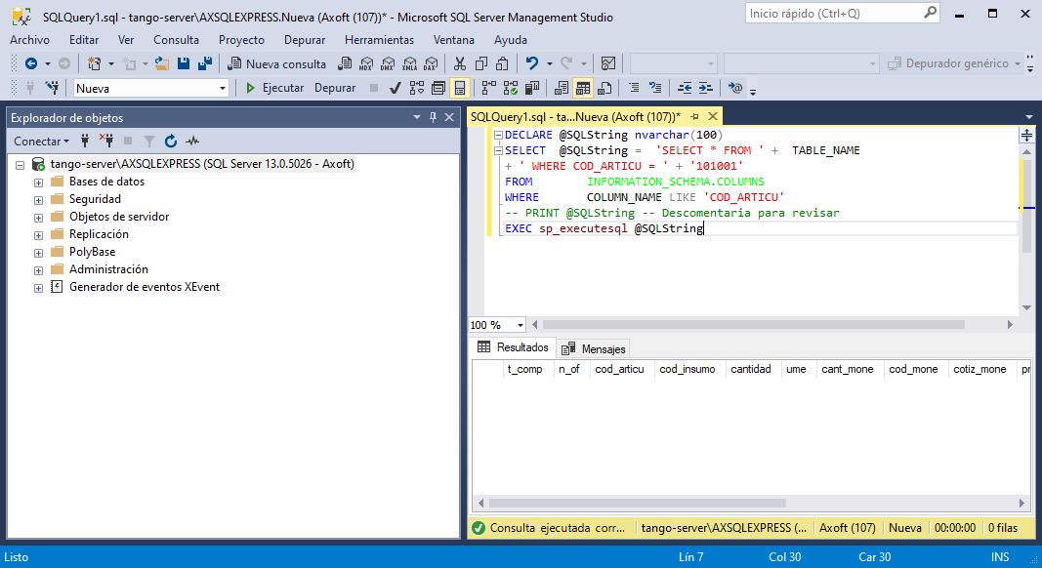
Task: Cut the selection with the scissors icon
Action: coord(459,63)
